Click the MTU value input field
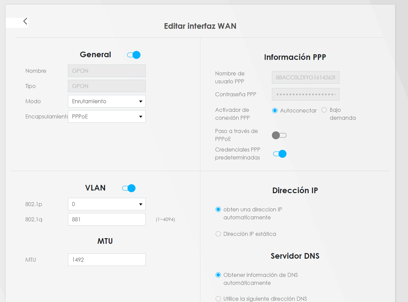 pos(107,260)
